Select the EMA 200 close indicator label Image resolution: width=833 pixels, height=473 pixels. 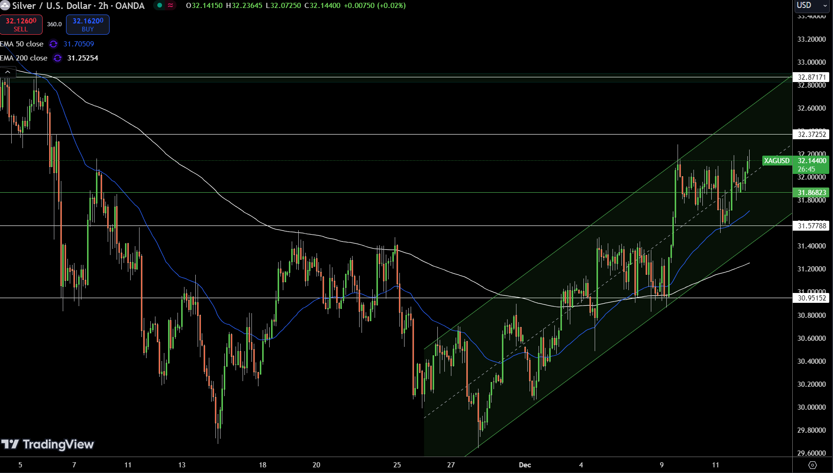(x=23, y=58)
